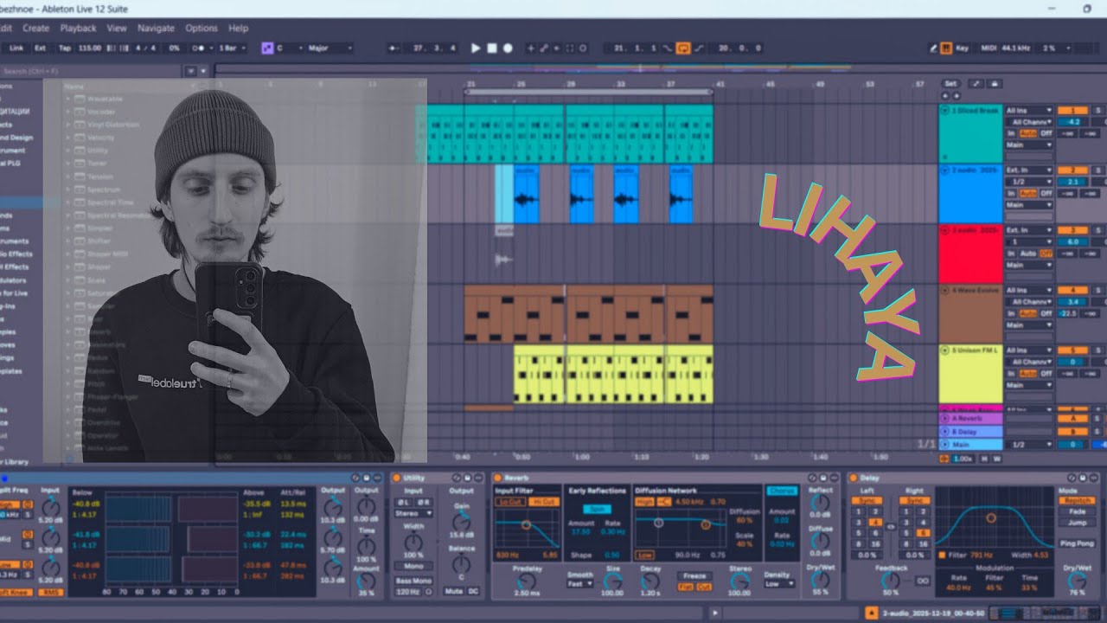Select Ping Pong mode in Delay

1078,543
